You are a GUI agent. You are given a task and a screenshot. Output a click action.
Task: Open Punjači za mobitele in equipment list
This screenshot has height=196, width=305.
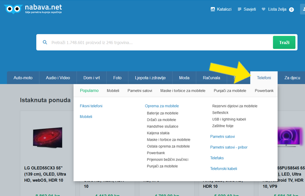162,166
